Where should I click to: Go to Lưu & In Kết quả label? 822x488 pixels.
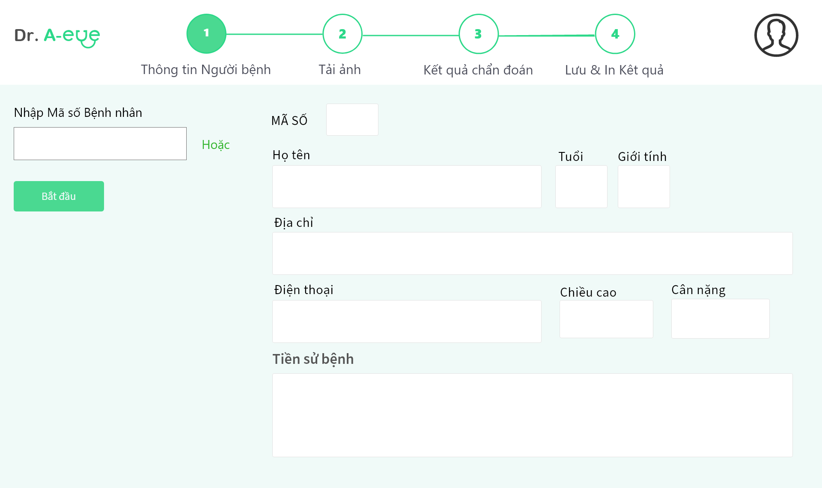pyautogui.click(x=614, y=70)
